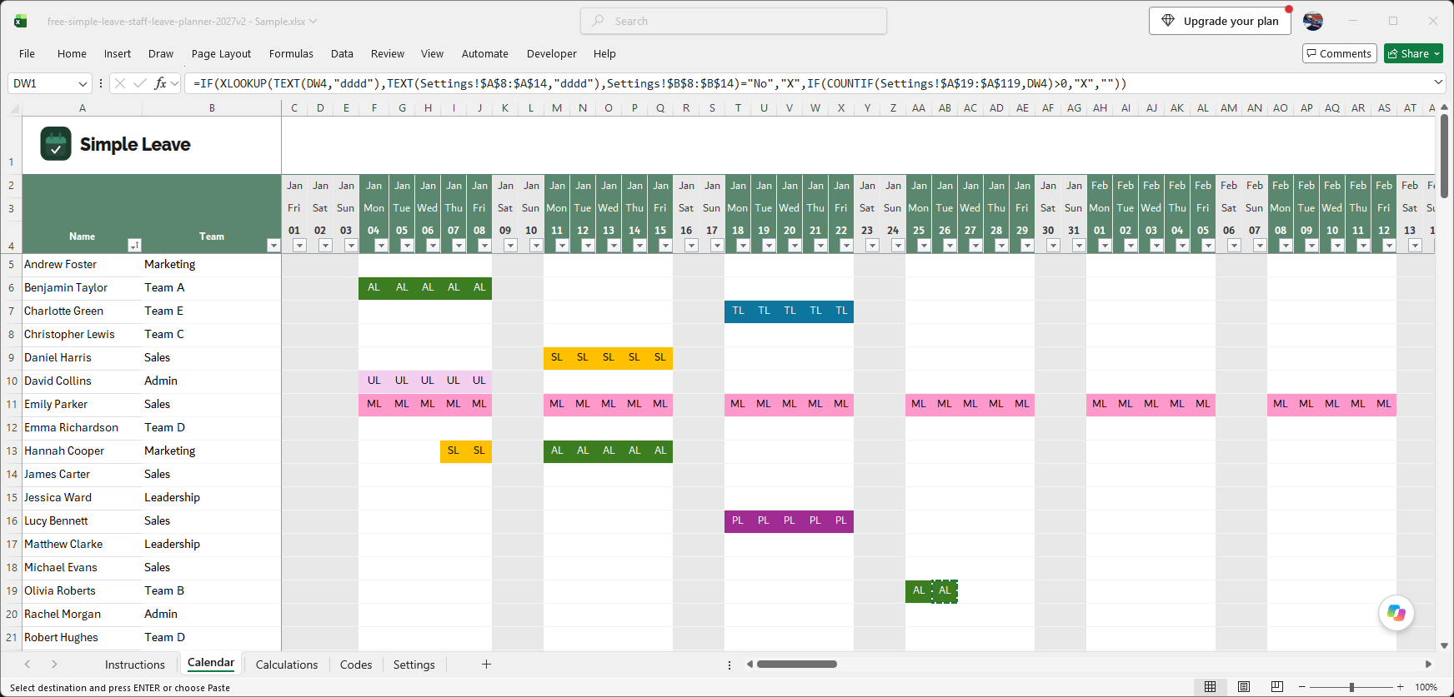Open the Developer ribbon tab

click(x=552, y=54)
